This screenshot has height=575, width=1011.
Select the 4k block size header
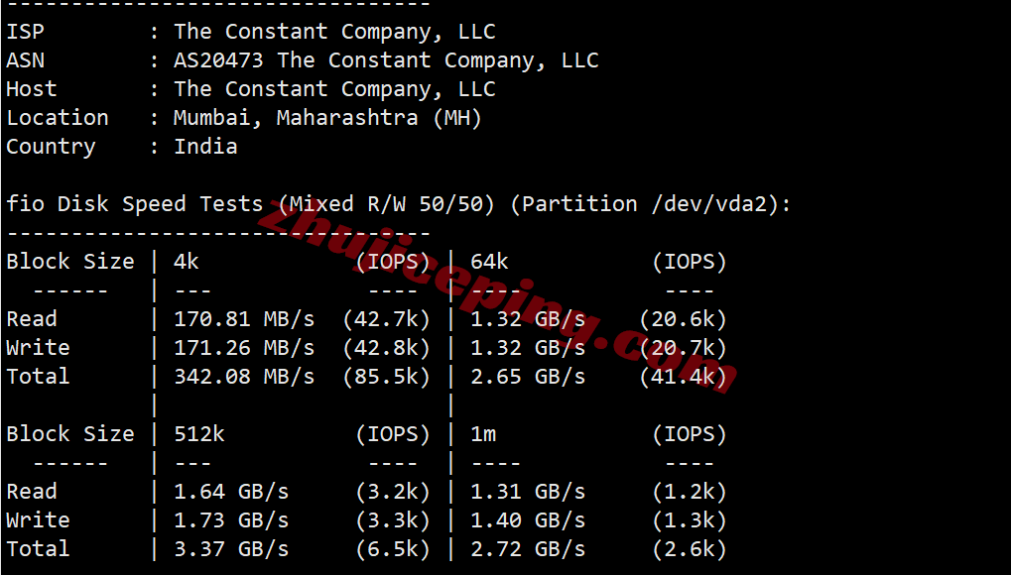(187, 262)
